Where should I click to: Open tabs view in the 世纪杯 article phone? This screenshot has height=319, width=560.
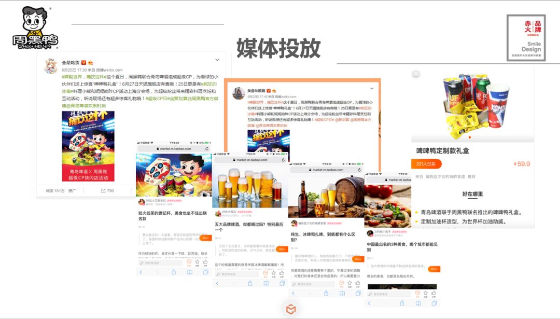coord(206,272)
